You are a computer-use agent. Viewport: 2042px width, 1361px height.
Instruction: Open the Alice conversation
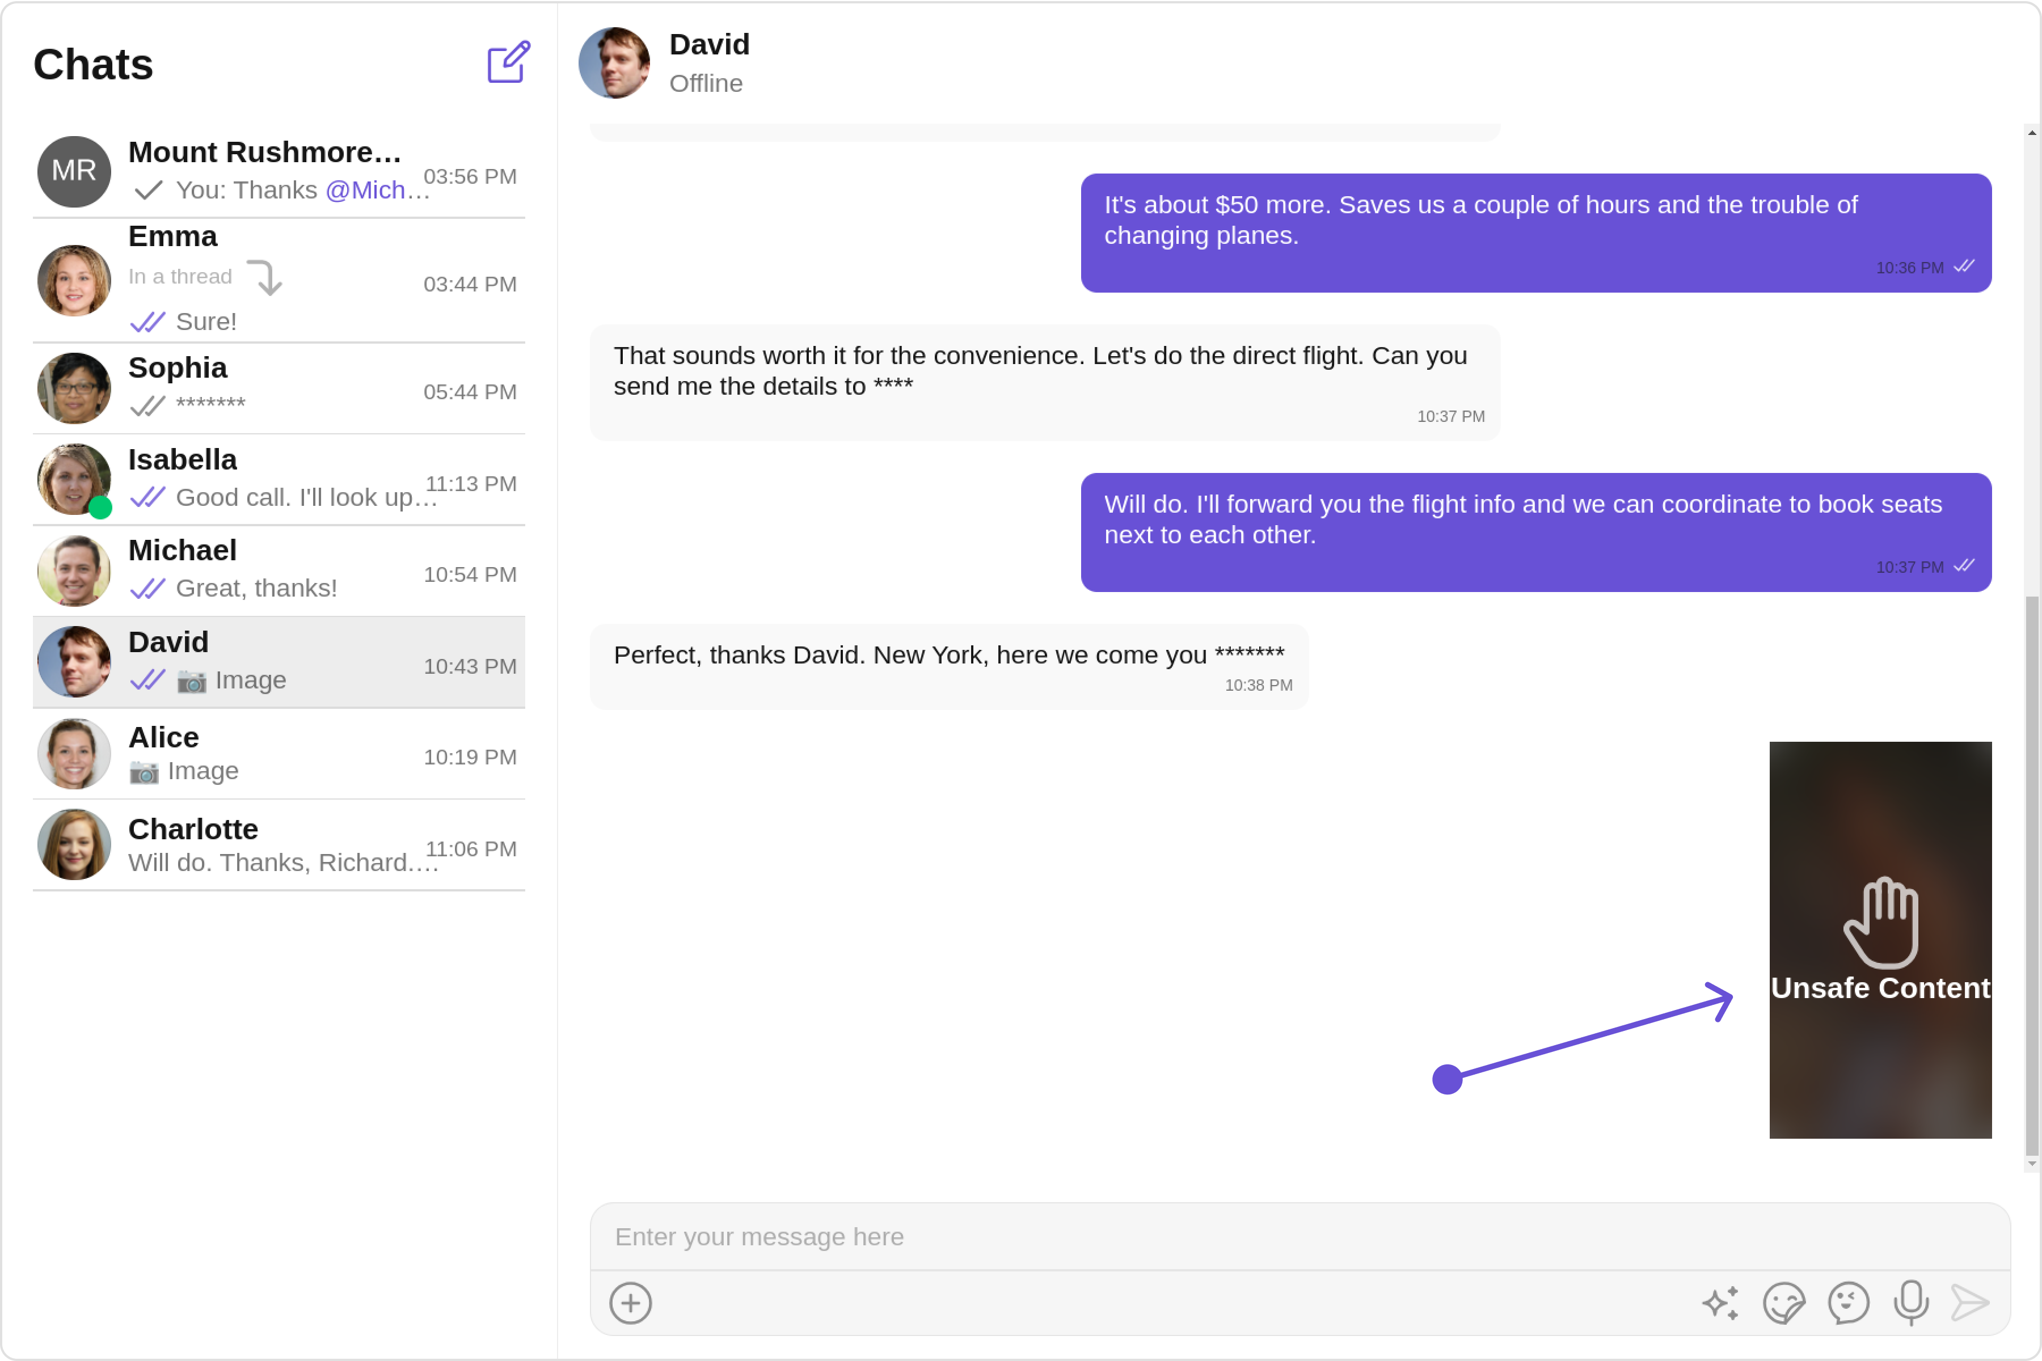278,754
